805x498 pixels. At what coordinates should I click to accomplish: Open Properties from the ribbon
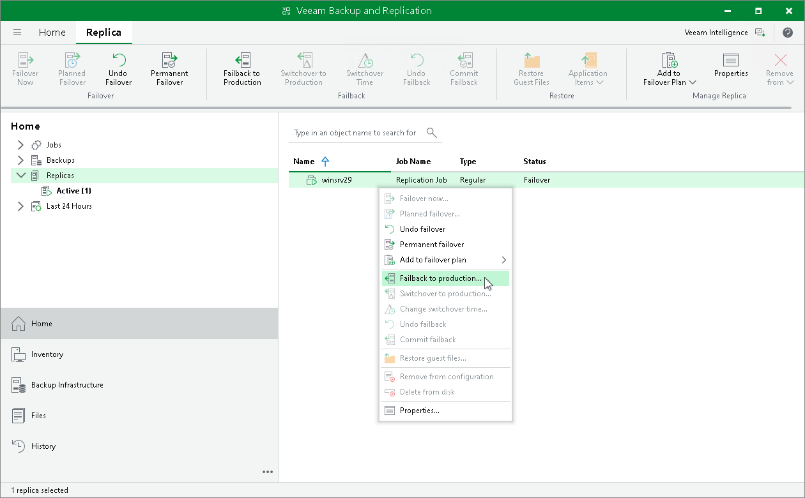point(731,61)
